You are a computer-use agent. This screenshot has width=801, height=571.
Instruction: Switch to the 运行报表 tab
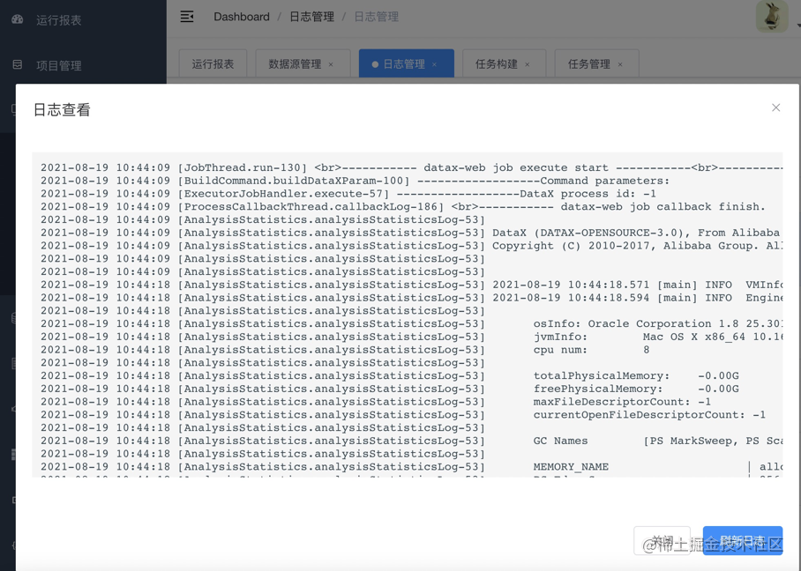[212, 63]
